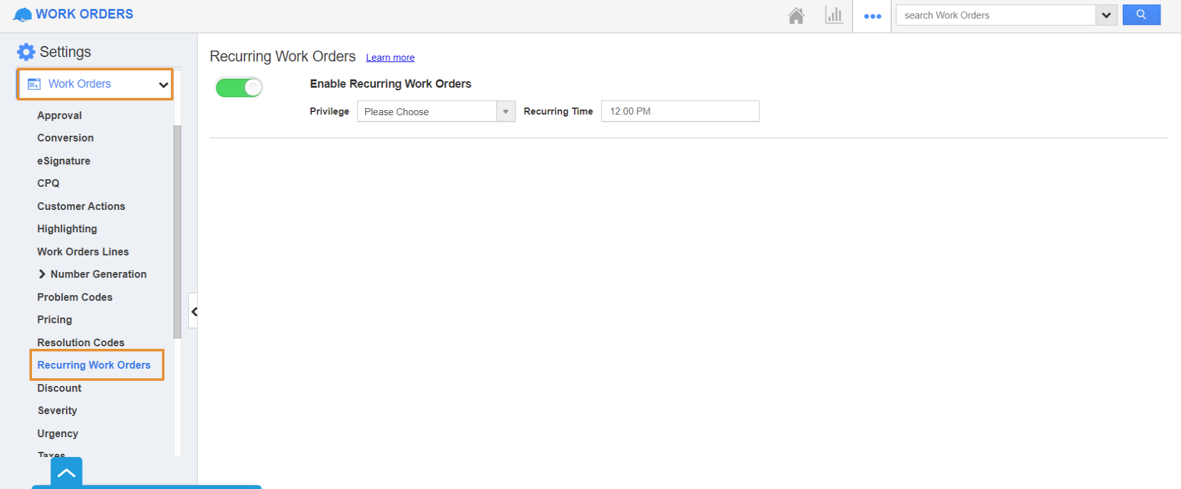Click the blue search magnifier button
This screenshot has width=1181, height=489.
pos(1141,15)
